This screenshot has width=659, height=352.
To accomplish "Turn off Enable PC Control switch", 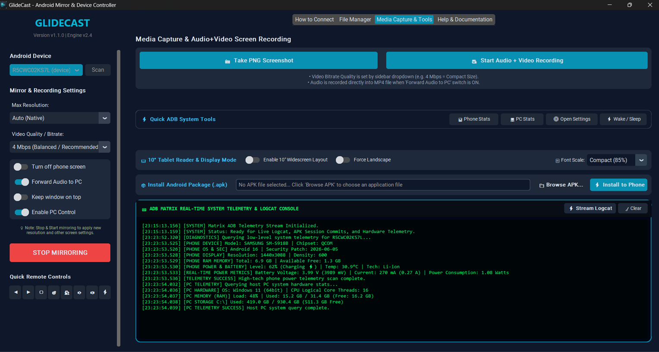I will point(22,212).
